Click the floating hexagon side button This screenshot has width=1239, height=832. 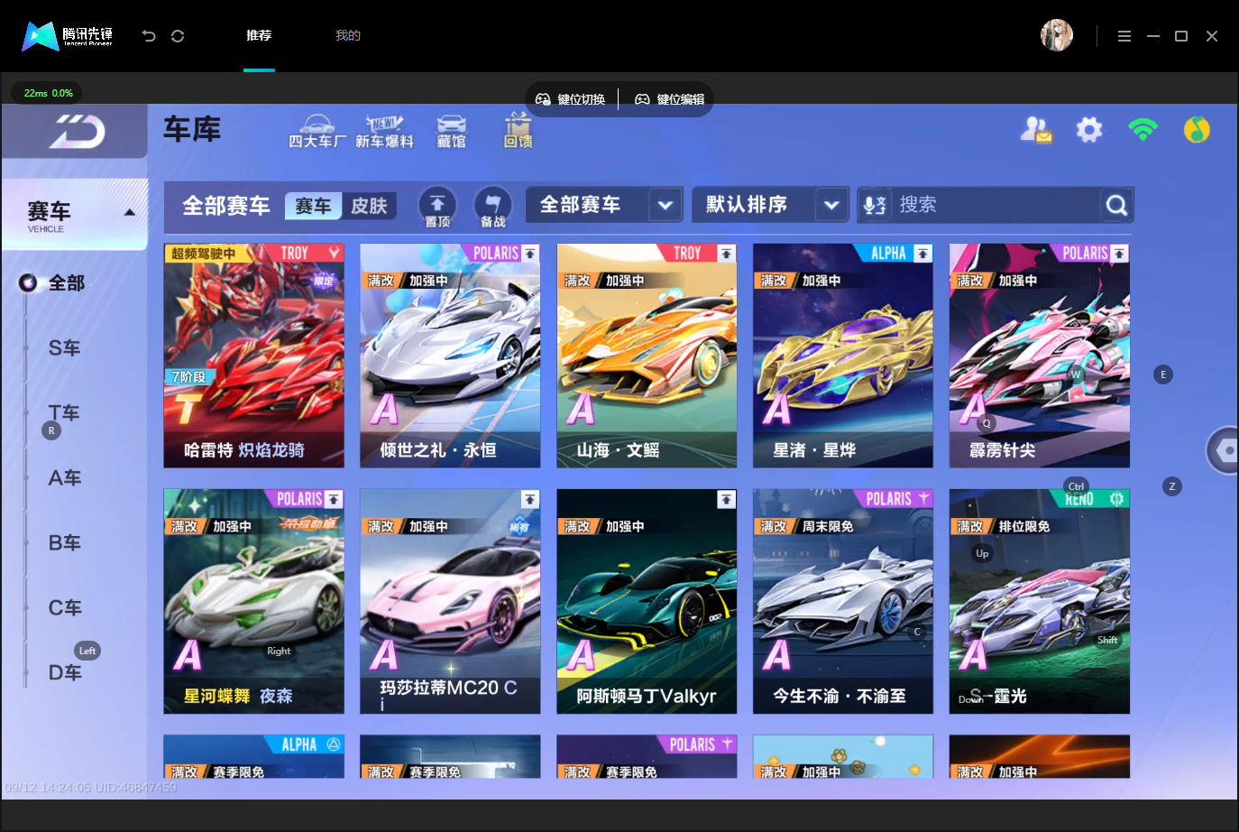pyautogui.click(x=1225, y=450)
